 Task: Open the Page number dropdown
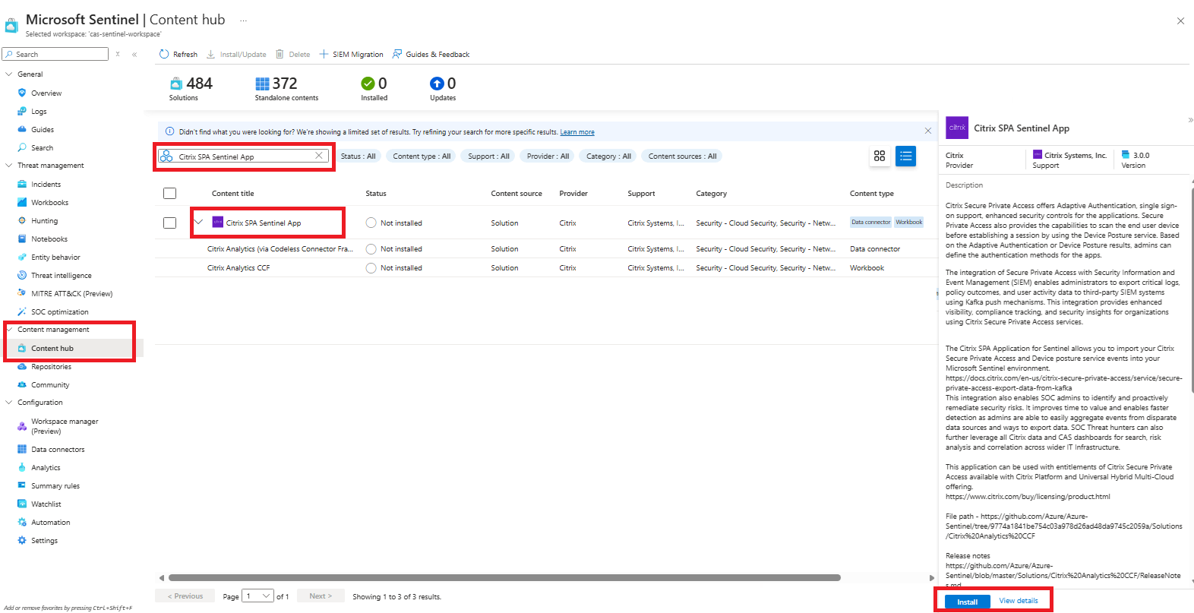click(x=258, y=596)
